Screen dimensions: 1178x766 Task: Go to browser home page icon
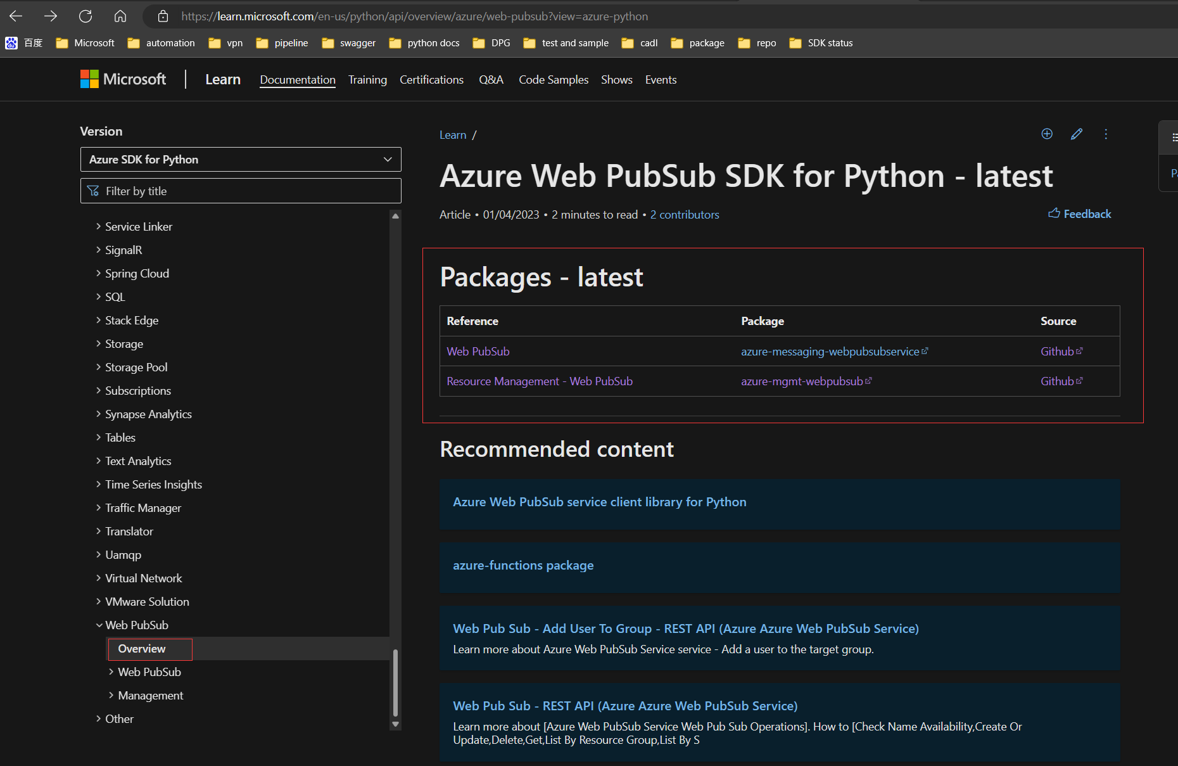coord(120,16)
